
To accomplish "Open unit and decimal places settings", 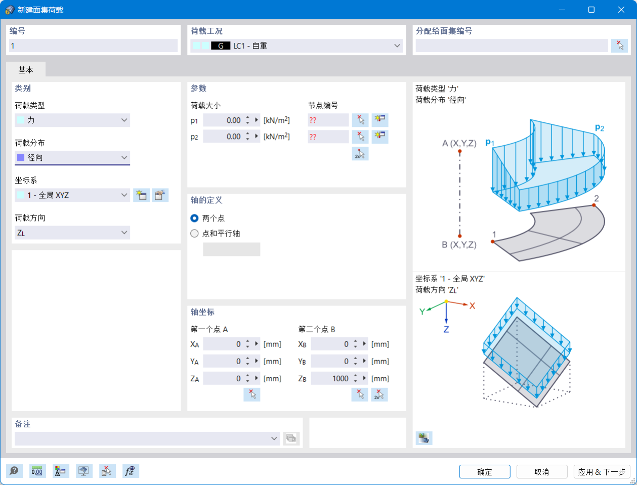I will [x=37, y=471].
